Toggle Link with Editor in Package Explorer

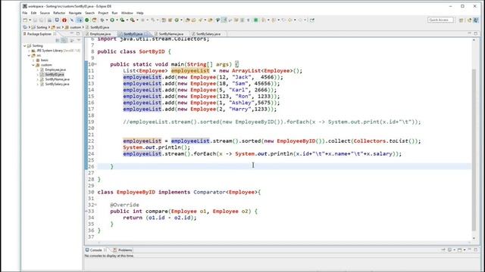[x=64, y=40]
